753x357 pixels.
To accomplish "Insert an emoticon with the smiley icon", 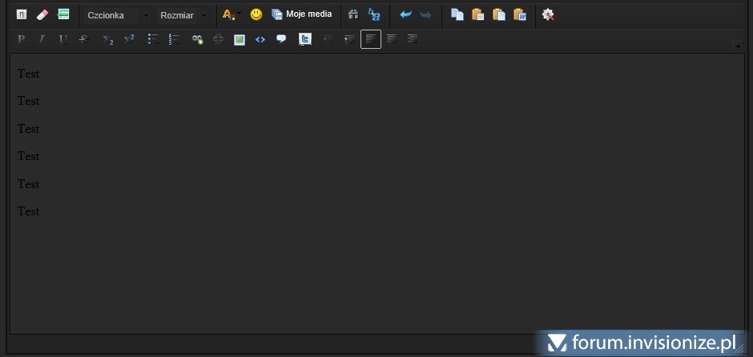I will (256, 14).
